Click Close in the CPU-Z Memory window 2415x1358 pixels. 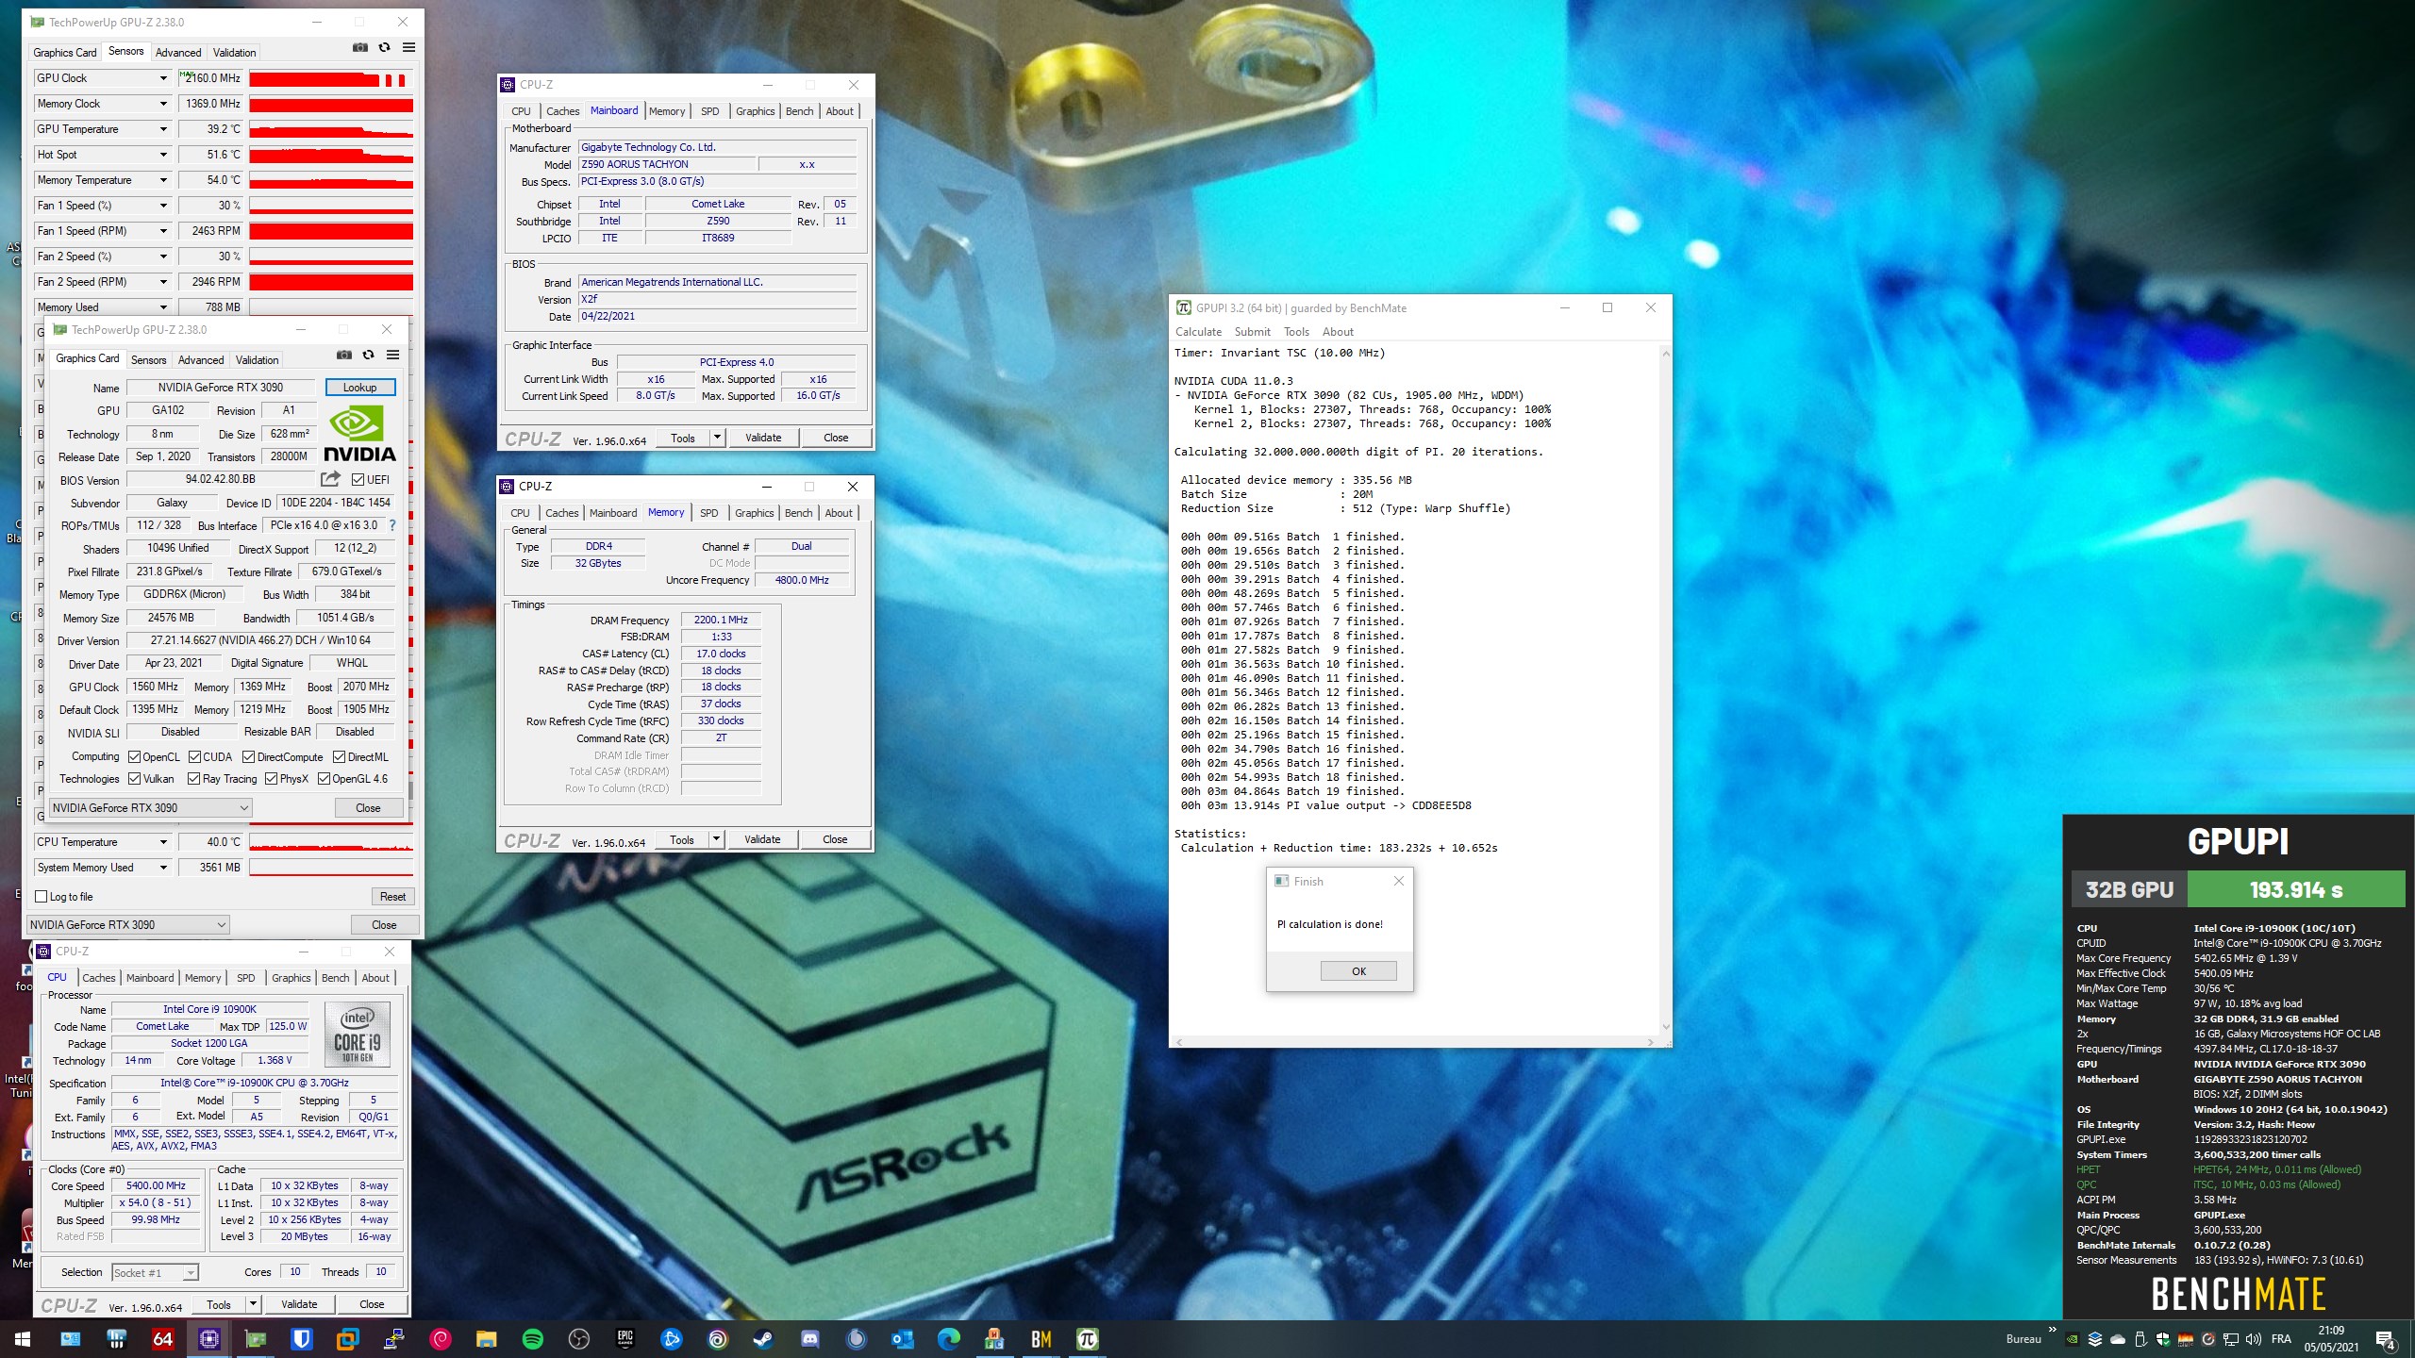(x=835, y=839)
